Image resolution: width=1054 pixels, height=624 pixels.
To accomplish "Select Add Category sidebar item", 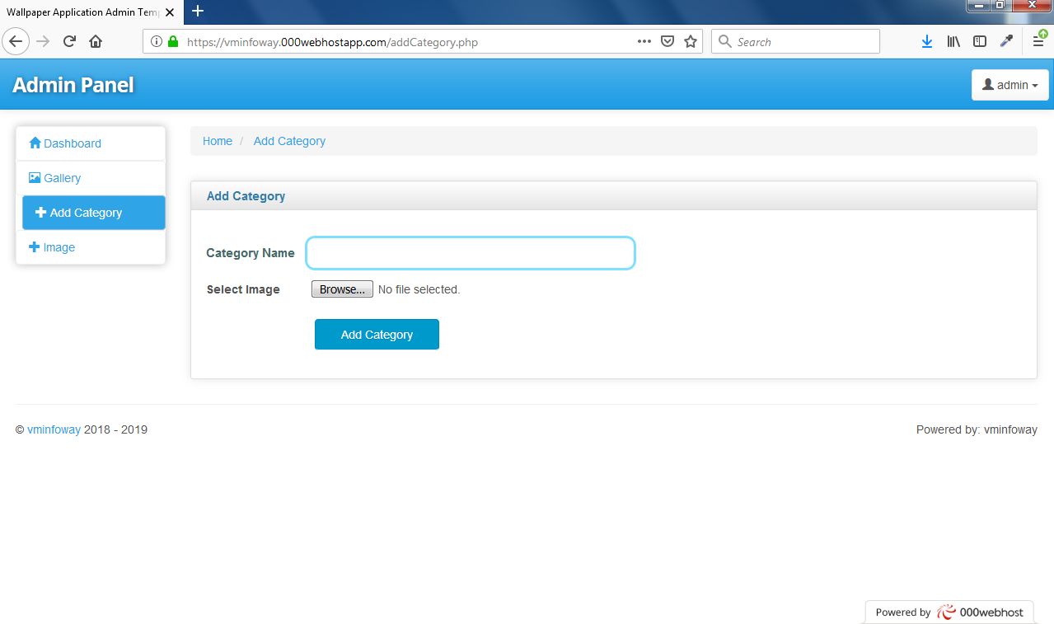I will tap(94, 213).
